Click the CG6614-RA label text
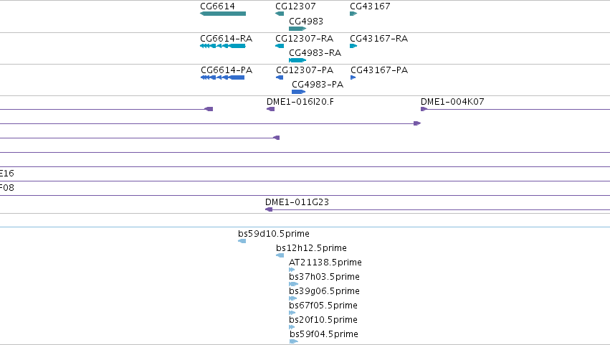Viewport: 610px width, 345px height. (x=226, y=39)
